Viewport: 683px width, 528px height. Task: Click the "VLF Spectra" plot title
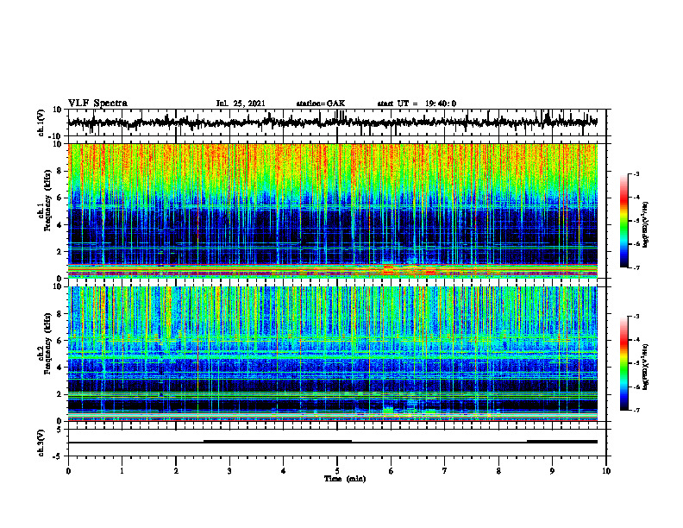97,104
